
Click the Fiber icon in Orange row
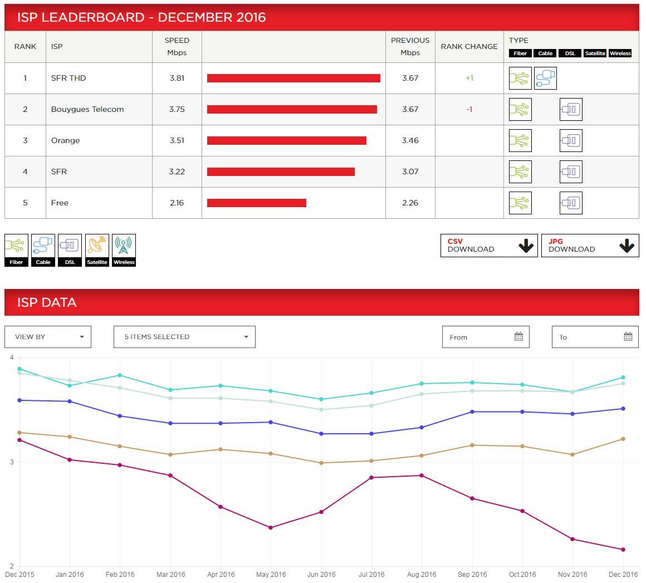point(520,140)
